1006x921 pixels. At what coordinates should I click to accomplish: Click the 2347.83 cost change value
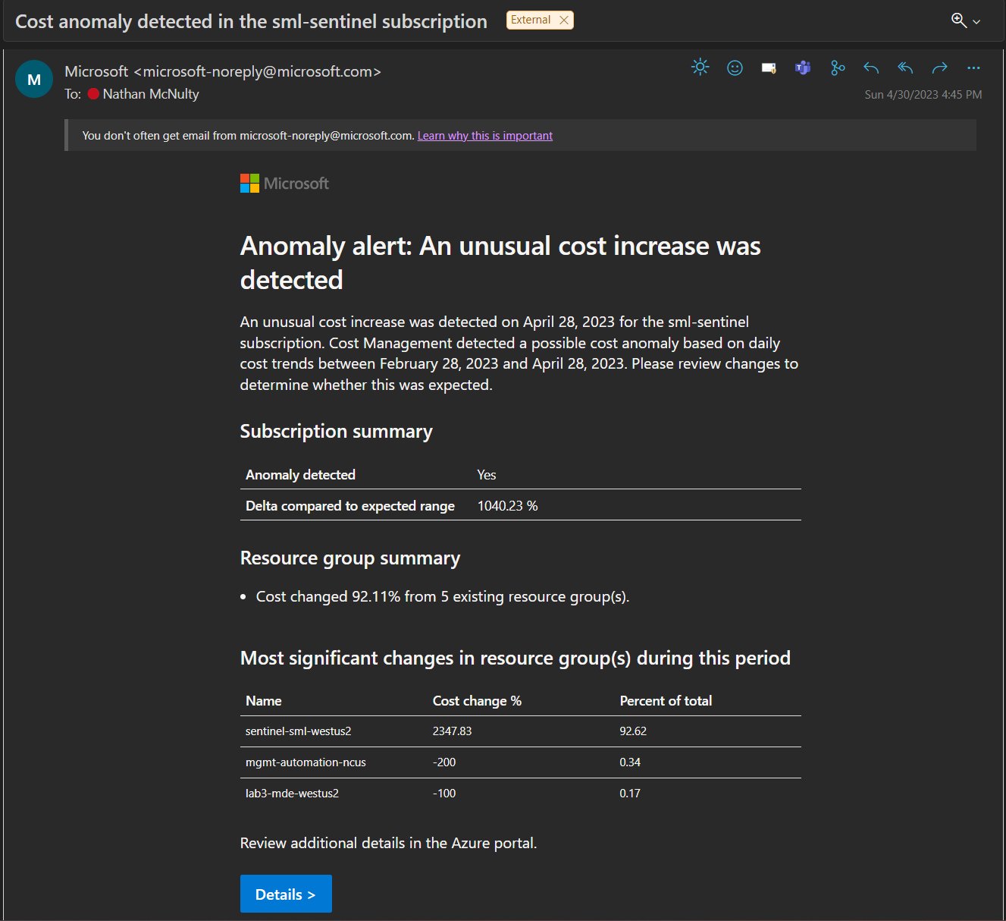(452, 731)
